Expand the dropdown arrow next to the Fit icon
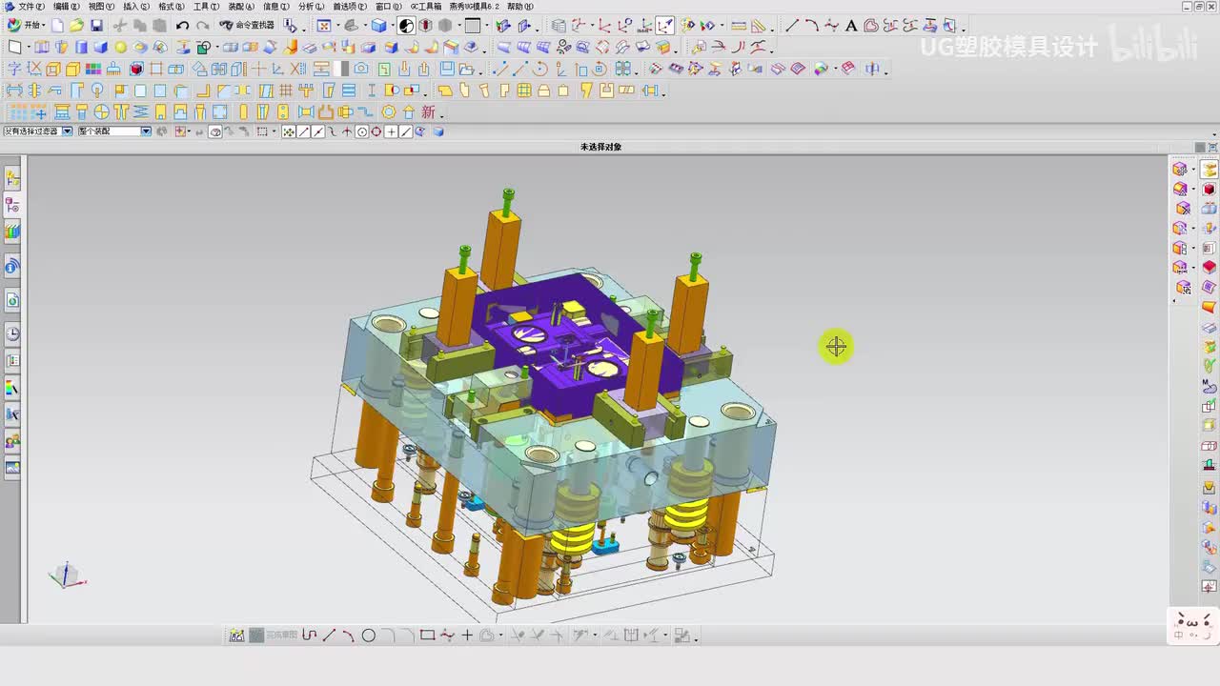The height and width of the screenshot is (686, 1220). [x=336, y=26]
